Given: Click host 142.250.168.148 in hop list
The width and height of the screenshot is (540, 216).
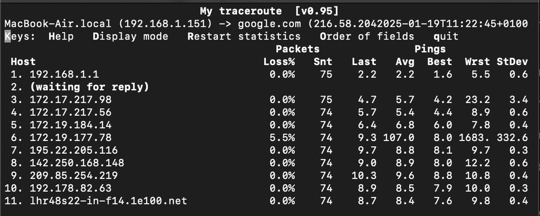Looking at the screenshot, I should (x=76, y=163).
